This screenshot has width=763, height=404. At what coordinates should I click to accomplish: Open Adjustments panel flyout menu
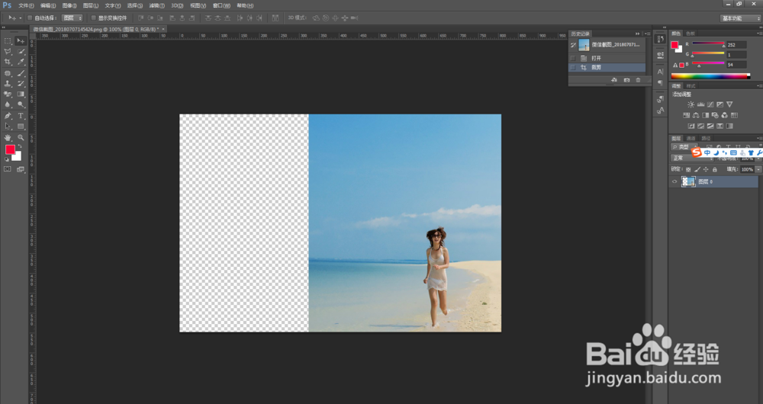click(760, 86)
